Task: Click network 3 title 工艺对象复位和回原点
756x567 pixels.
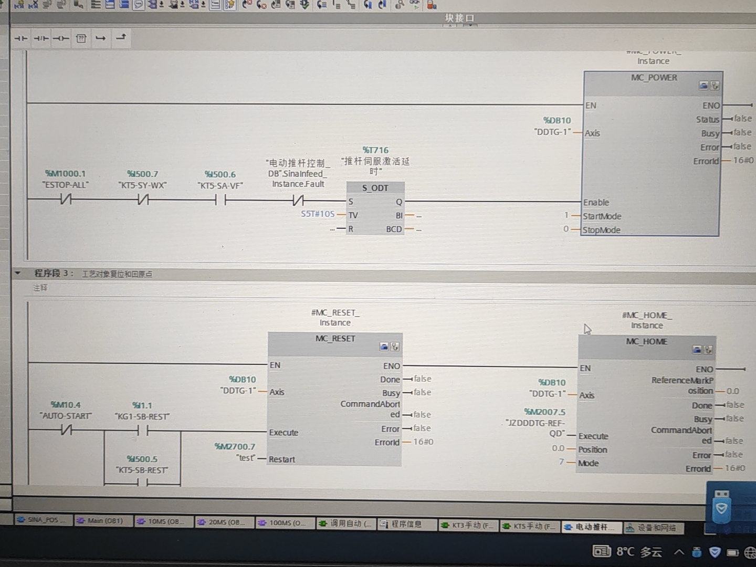Action: [x=117, y=274]
